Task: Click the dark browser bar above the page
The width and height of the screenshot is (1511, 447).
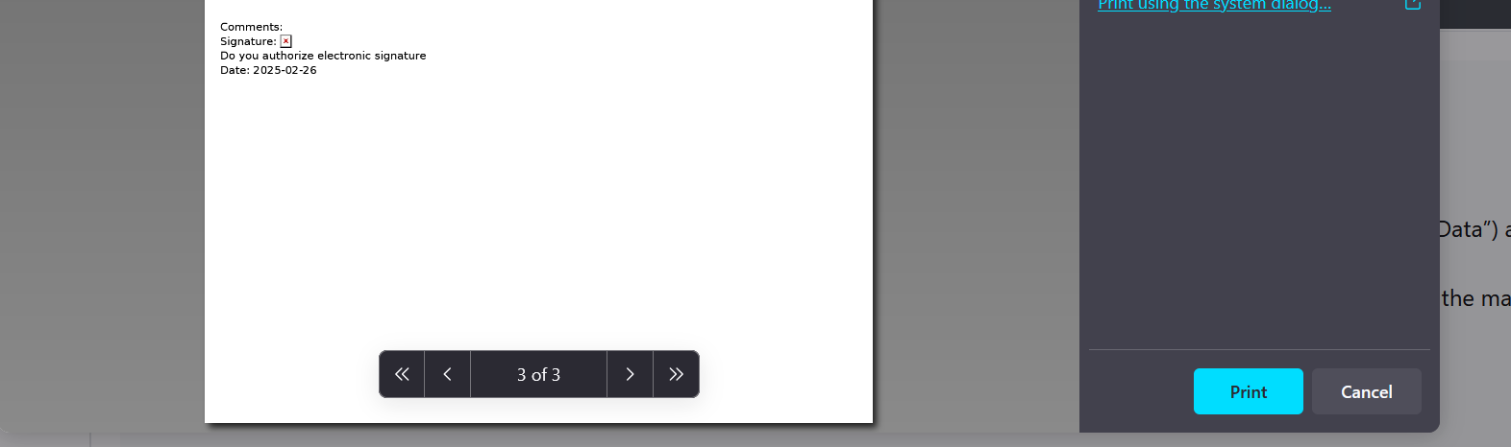Action: coord(1475,13)
